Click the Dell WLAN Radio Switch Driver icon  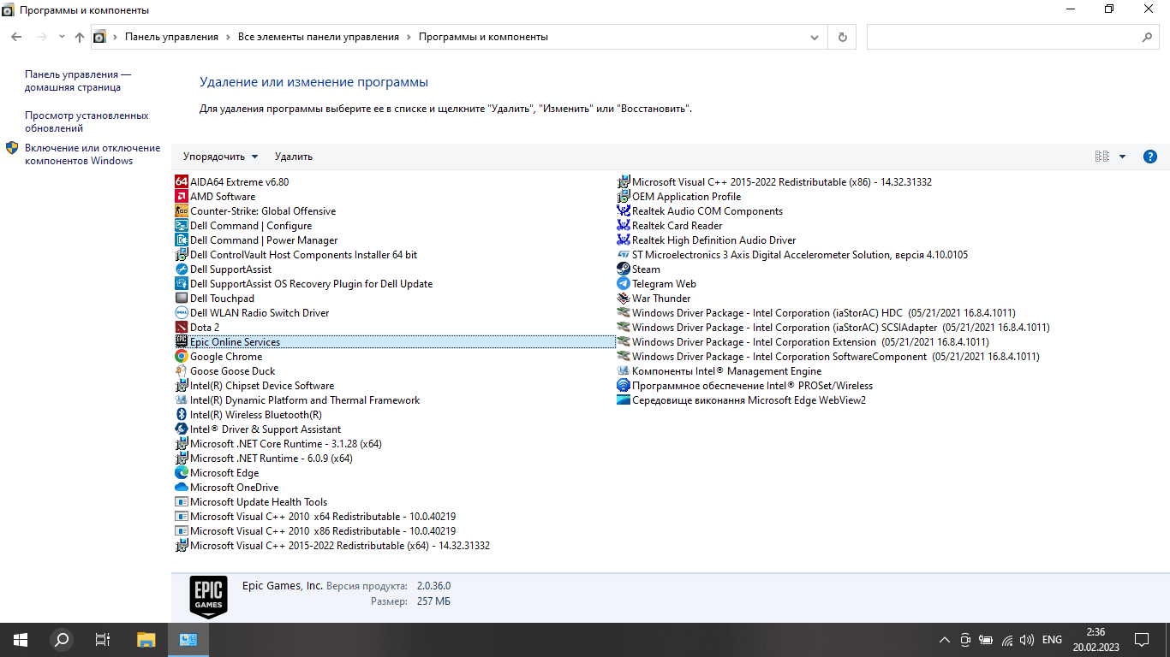pyautogui.click(x=181, y=313)
